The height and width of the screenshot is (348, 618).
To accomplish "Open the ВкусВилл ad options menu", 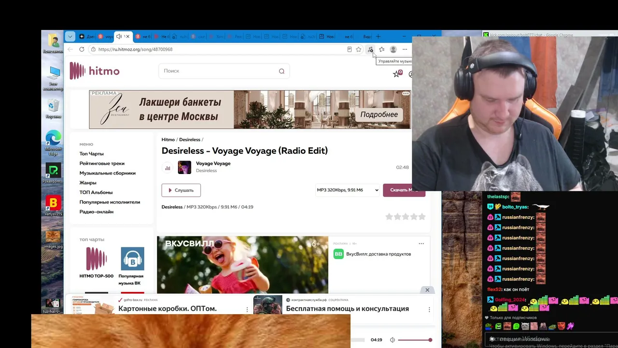I will 421,244.
